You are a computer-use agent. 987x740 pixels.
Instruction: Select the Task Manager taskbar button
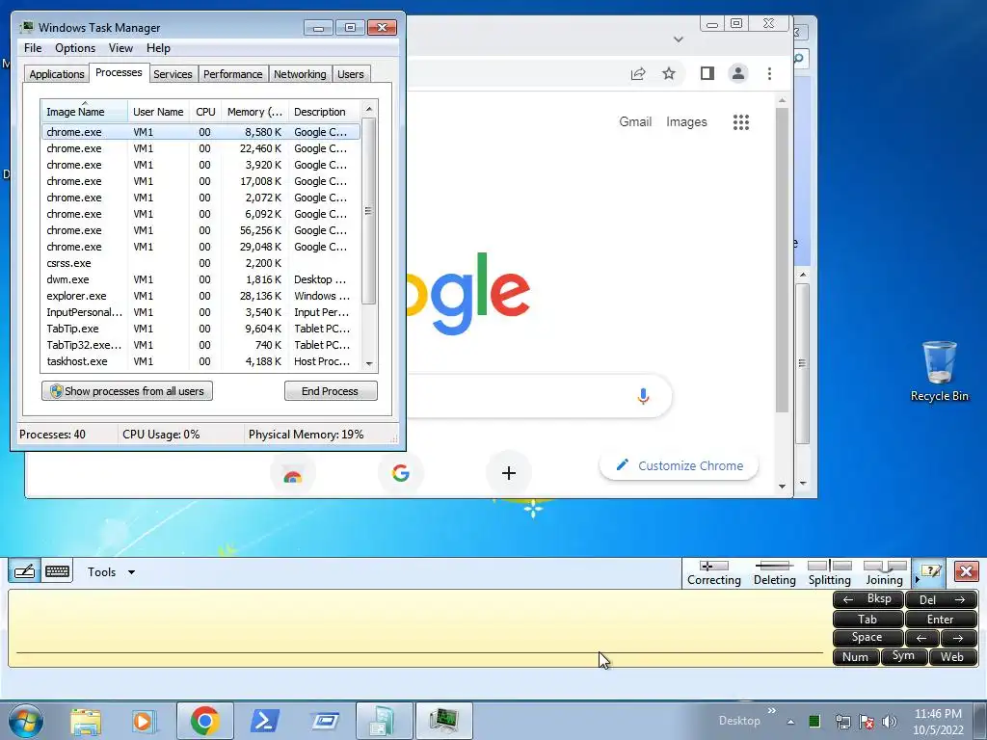tap(443, 721)
